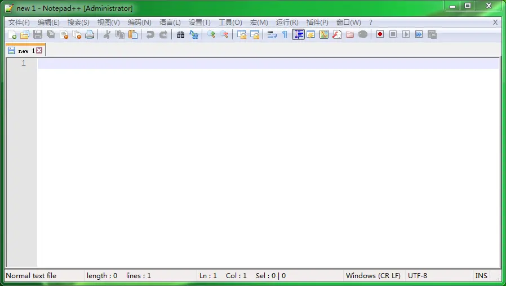
Task: Click 'length : 0' status entry
Action: pyautogui.click(x=102, y=276)
